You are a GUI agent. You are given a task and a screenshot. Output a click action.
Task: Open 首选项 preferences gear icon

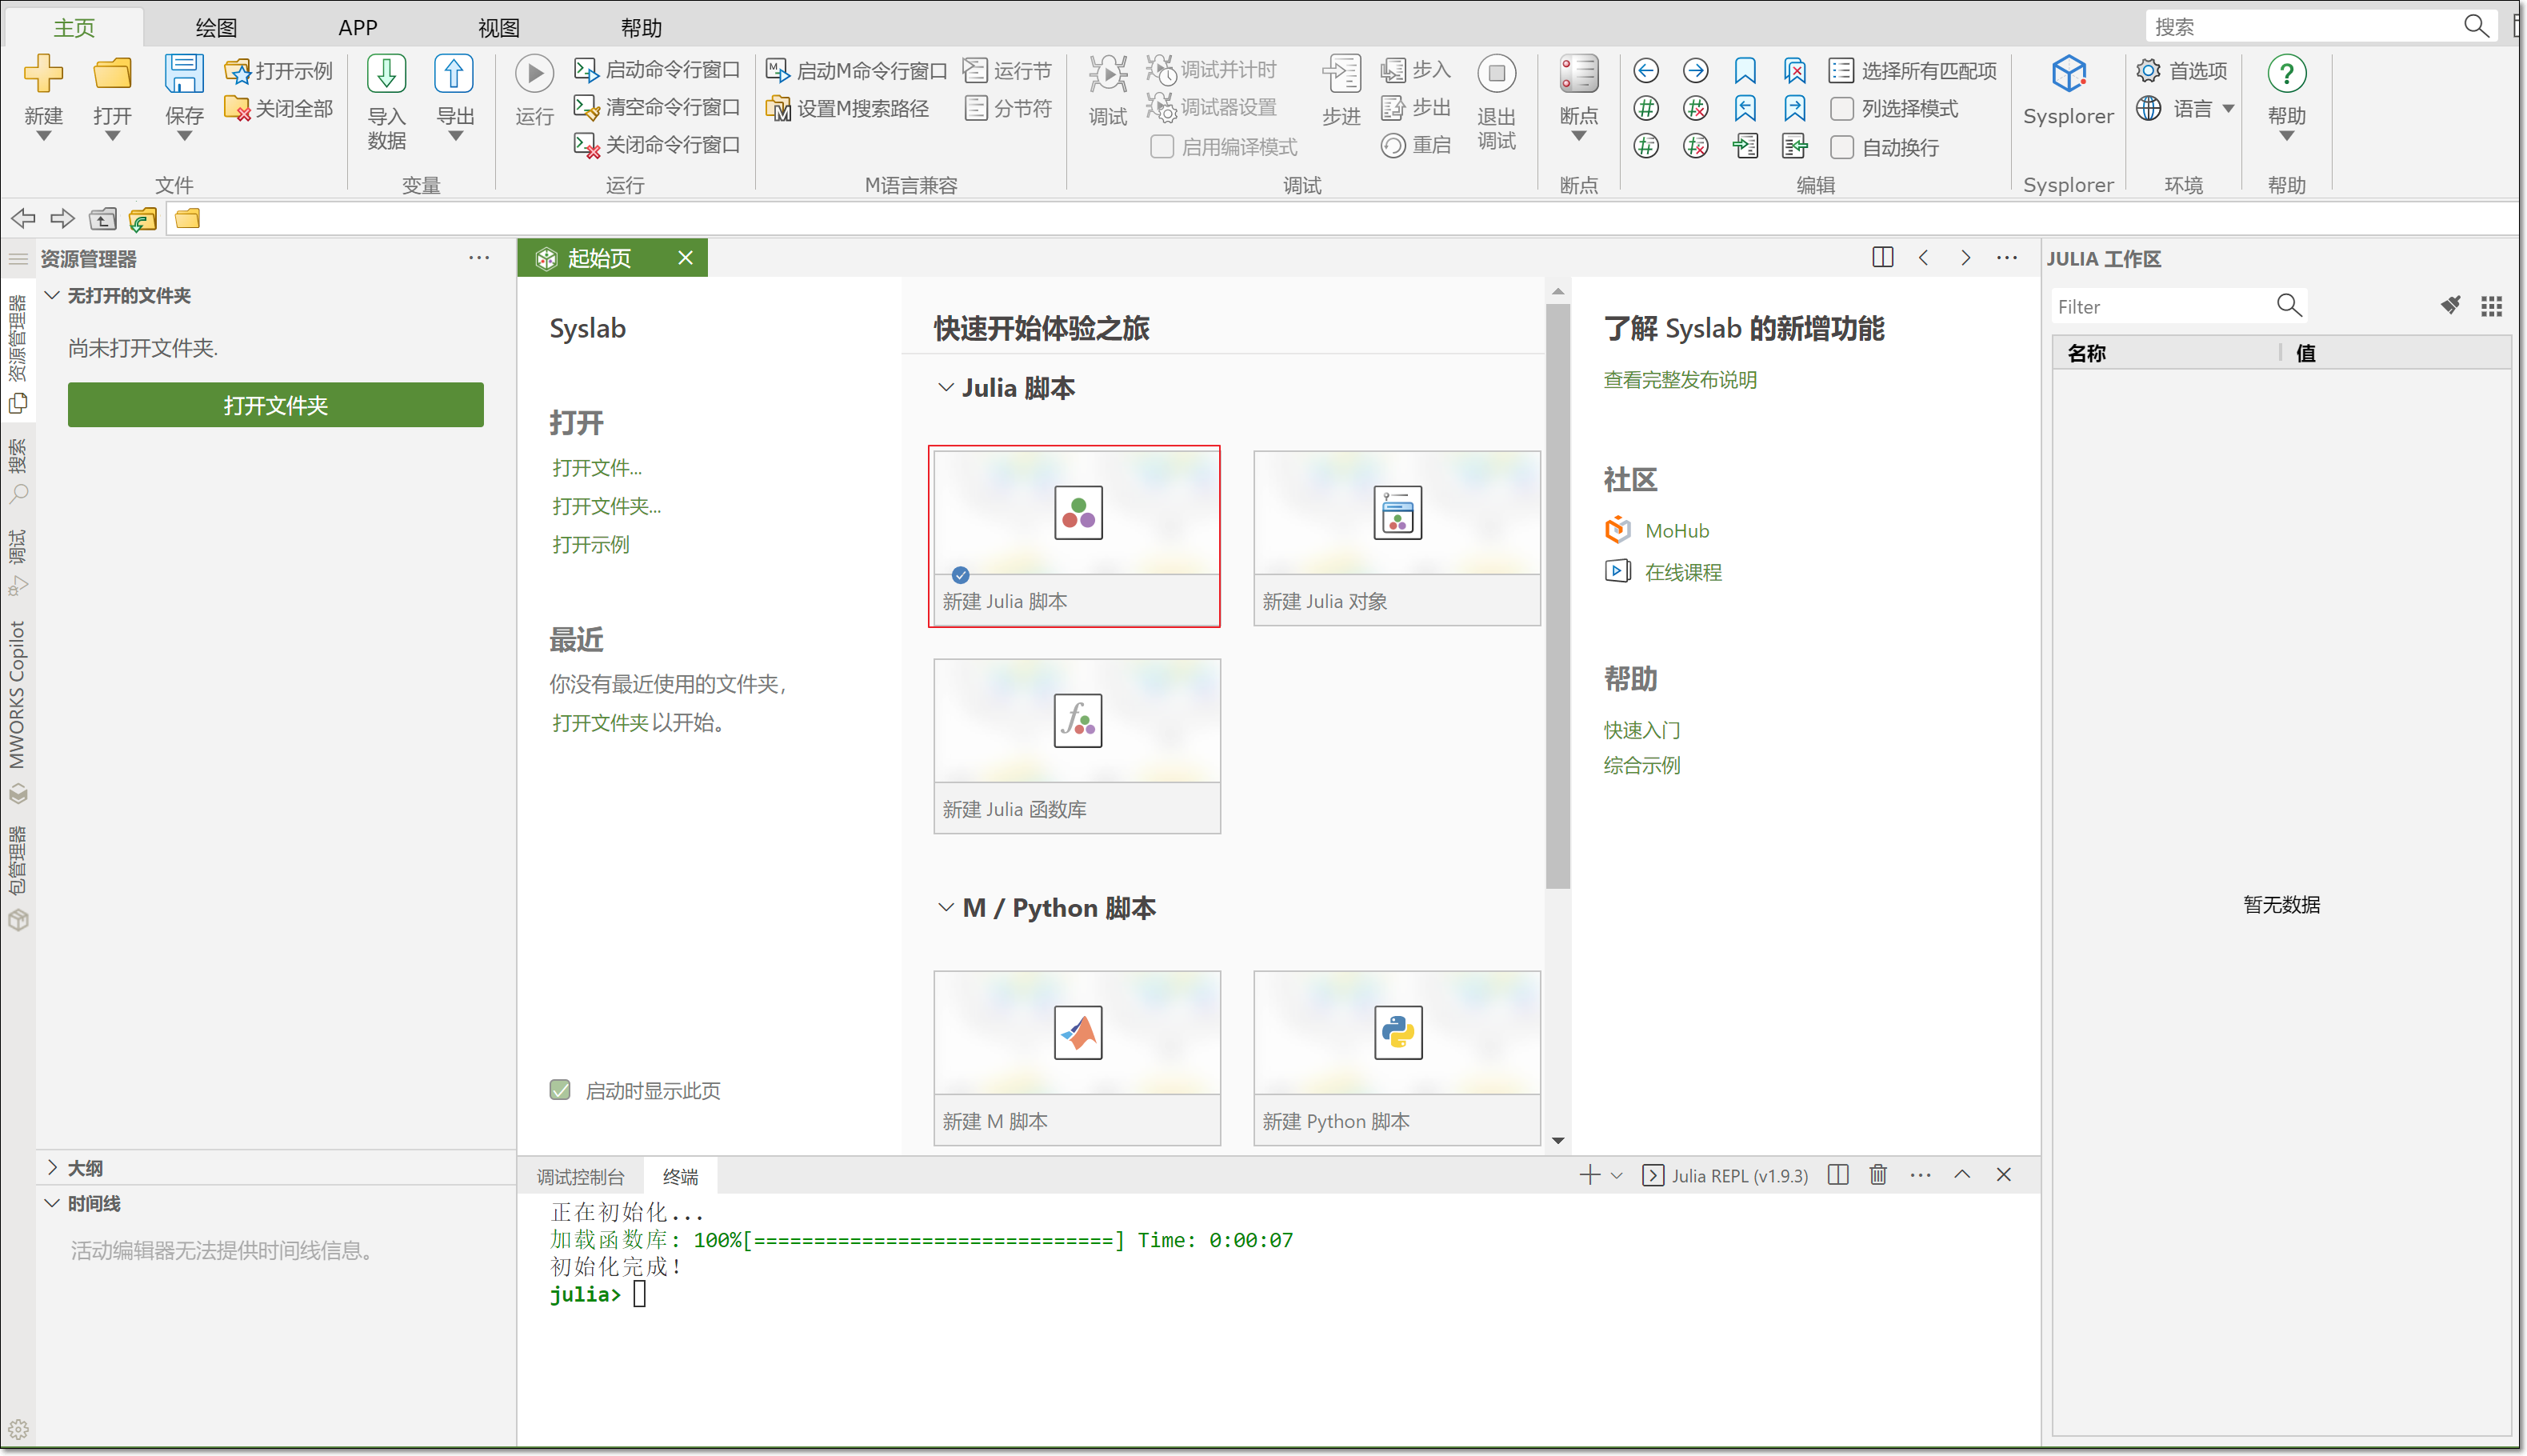click(x=2147, y=71)
